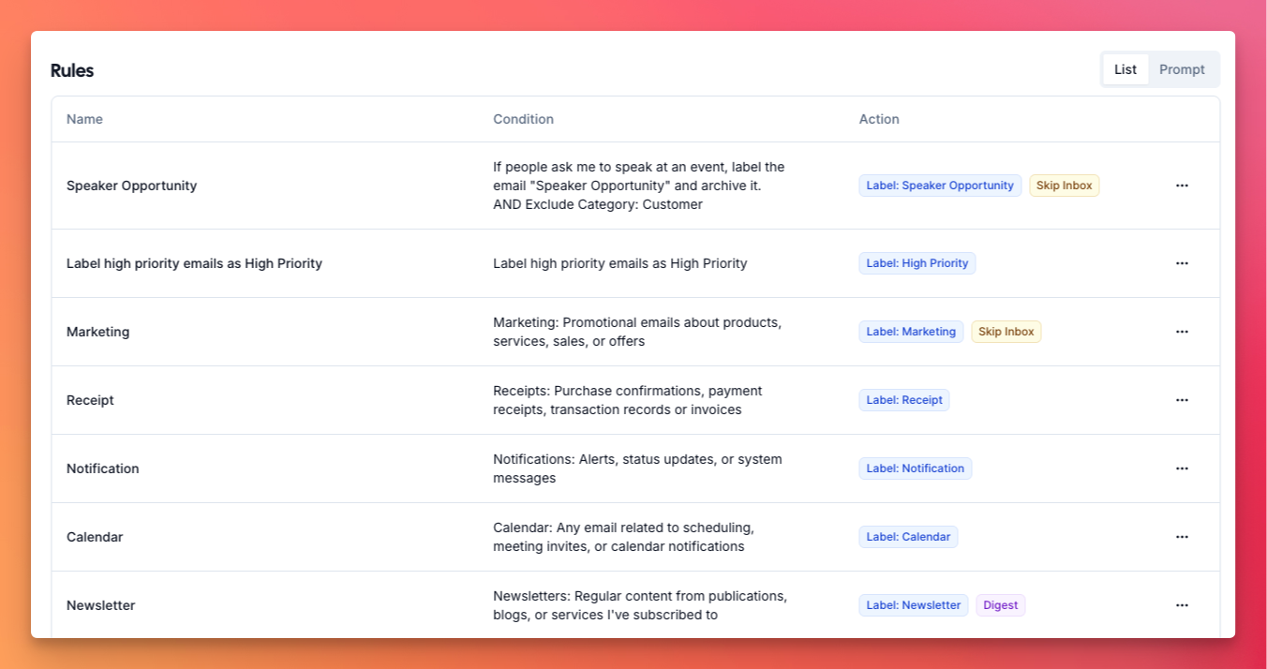
Task: Click the Receipts purchase confirmations condition text
Action: pos(628,400)
